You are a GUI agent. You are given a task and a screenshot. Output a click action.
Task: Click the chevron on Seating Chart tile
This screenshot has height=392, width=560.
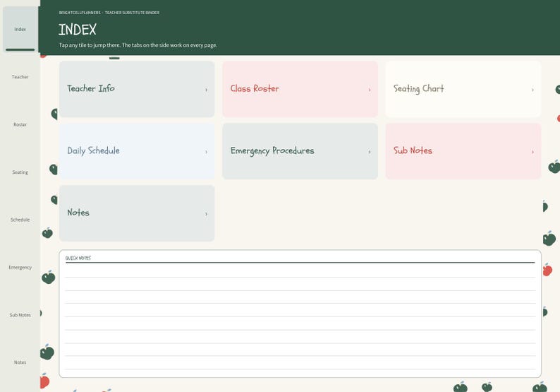pyautogui.click(x=532, y=90)
